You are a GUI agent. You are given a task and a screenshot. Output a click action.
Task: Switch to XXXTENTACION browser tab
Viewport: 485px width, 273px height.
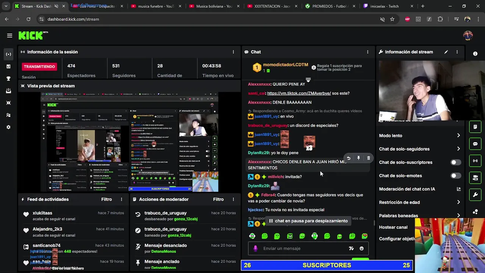(272, 6)
